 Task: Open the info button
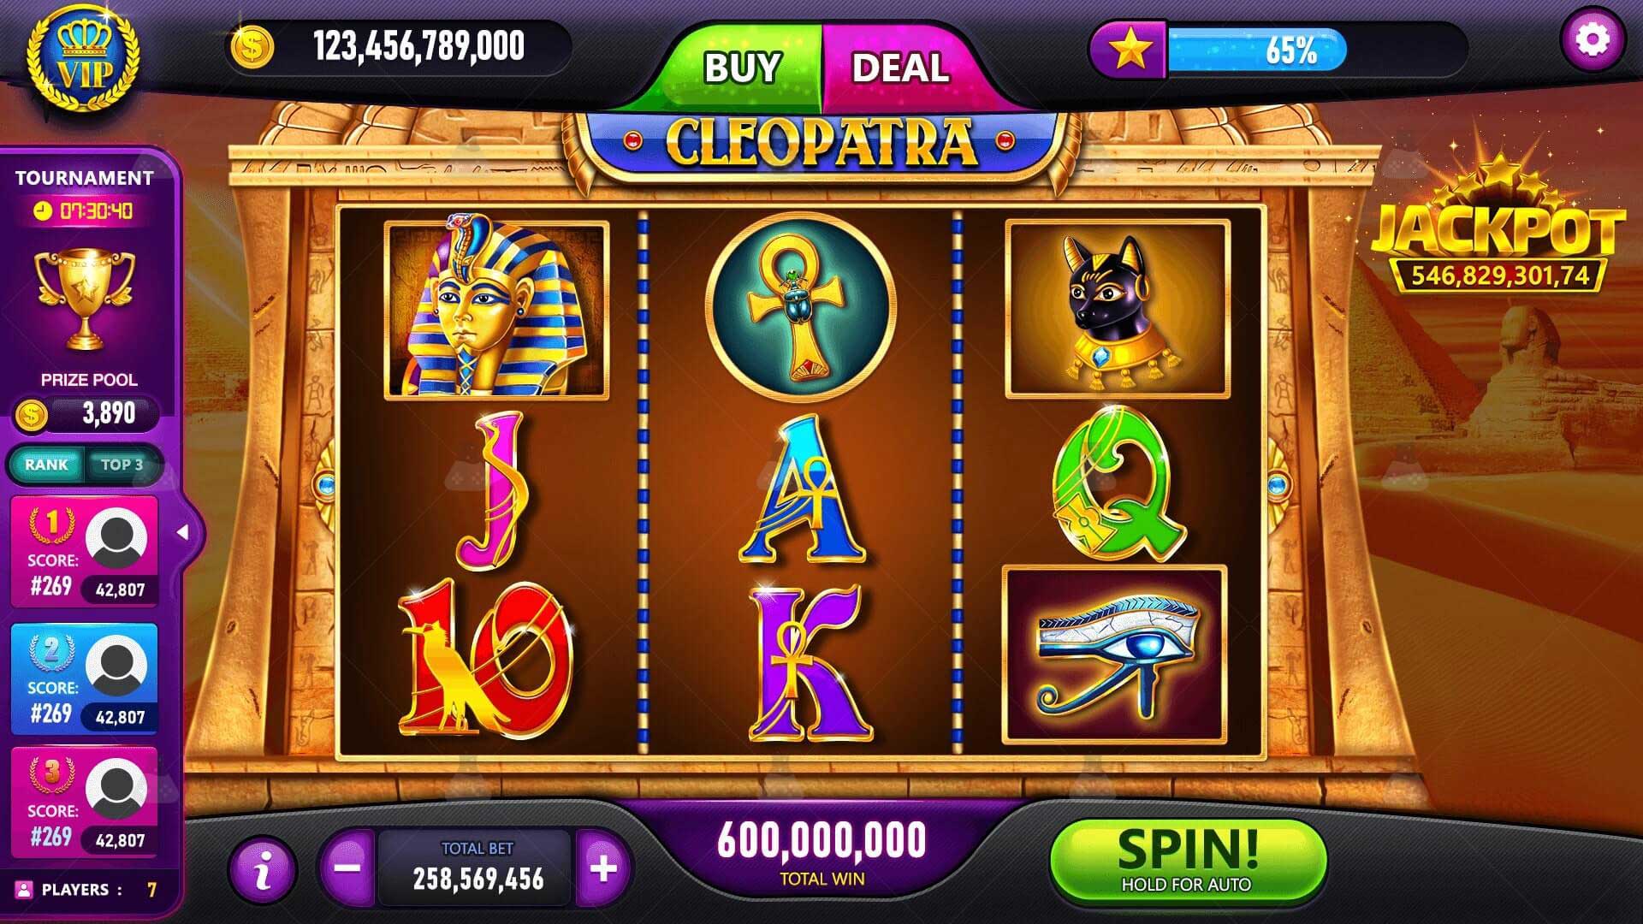263,870
